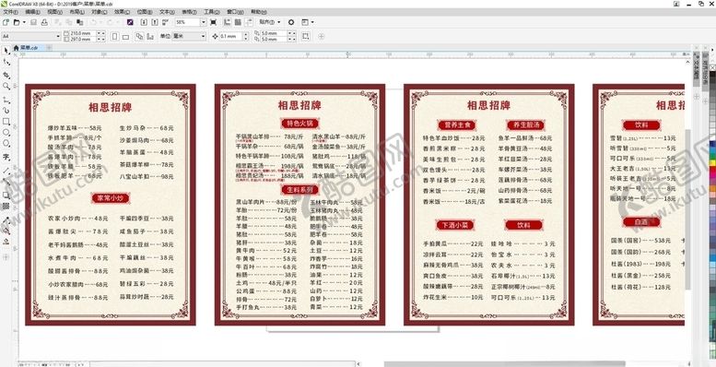Screen dimensions: 716x367
Task: Open the 工具 menu
Action: [211, 12]
